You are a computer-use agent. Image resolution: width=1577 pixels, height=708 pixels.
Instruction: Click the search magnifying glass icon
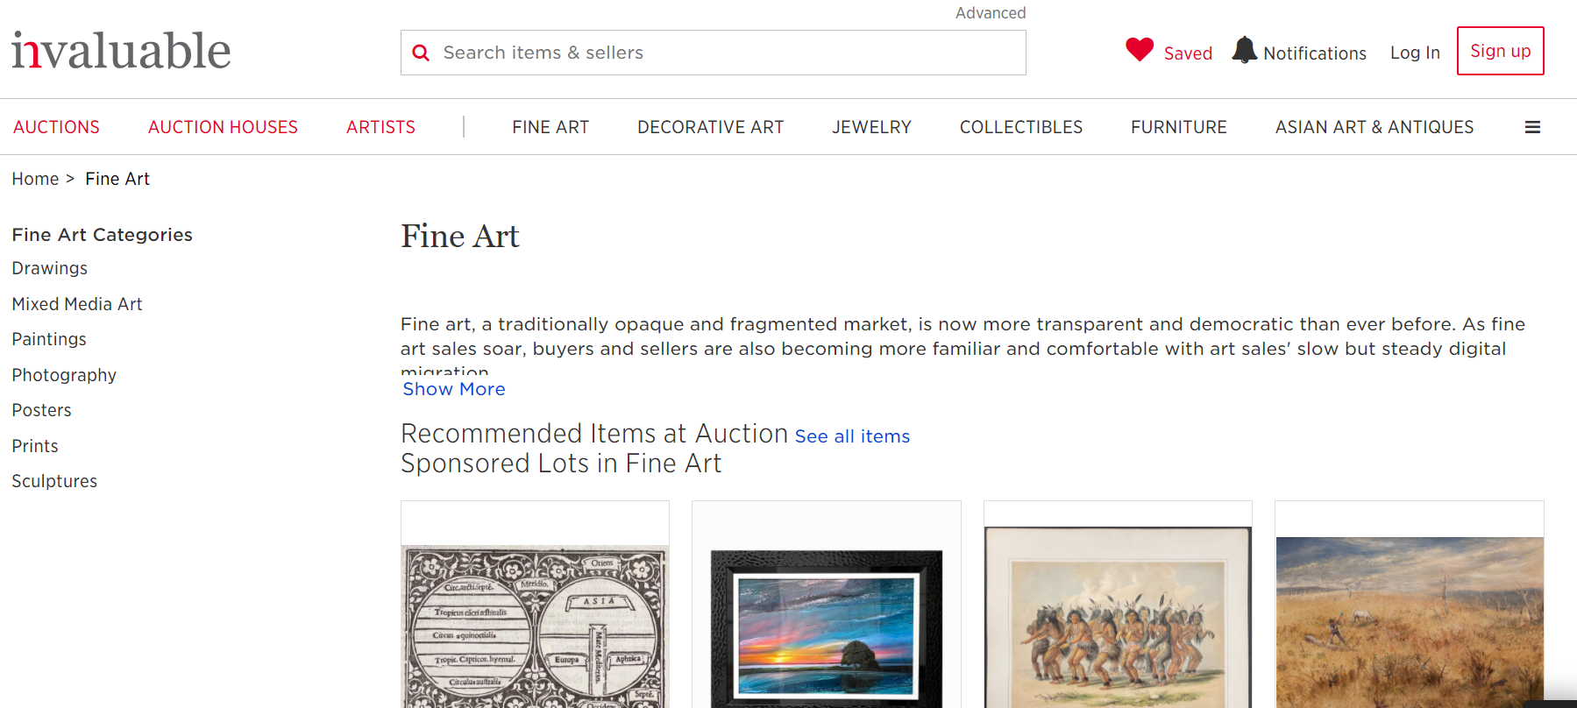421,53
